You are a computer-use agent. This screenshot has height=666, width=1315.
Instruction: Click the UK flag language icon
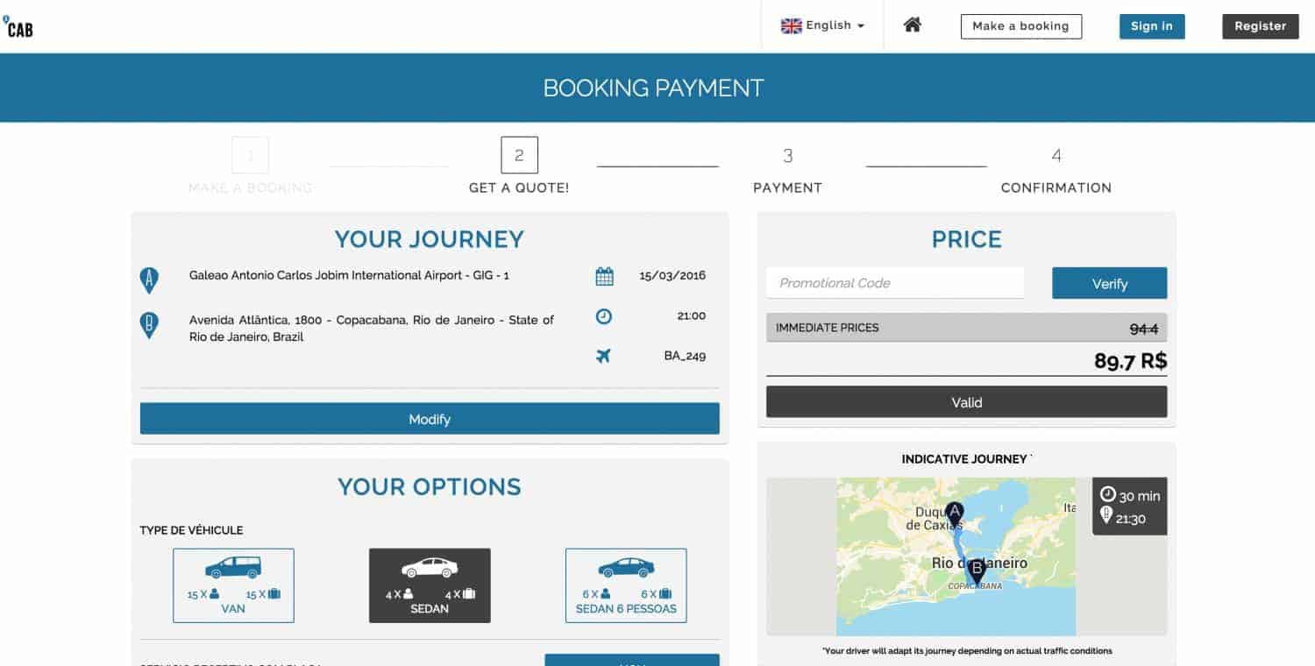tap(792, 26)
